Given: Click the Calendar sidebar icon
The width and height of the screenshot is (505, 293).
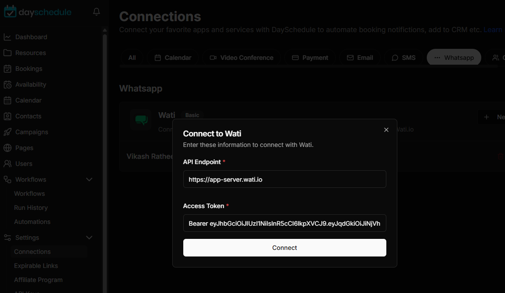Looking at the screenshot, I should [7, 100].
